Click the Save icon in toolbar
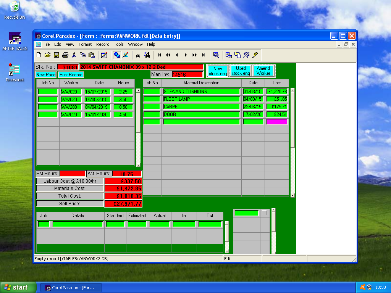This screenshot has width=391, height=293. point(57,55)
